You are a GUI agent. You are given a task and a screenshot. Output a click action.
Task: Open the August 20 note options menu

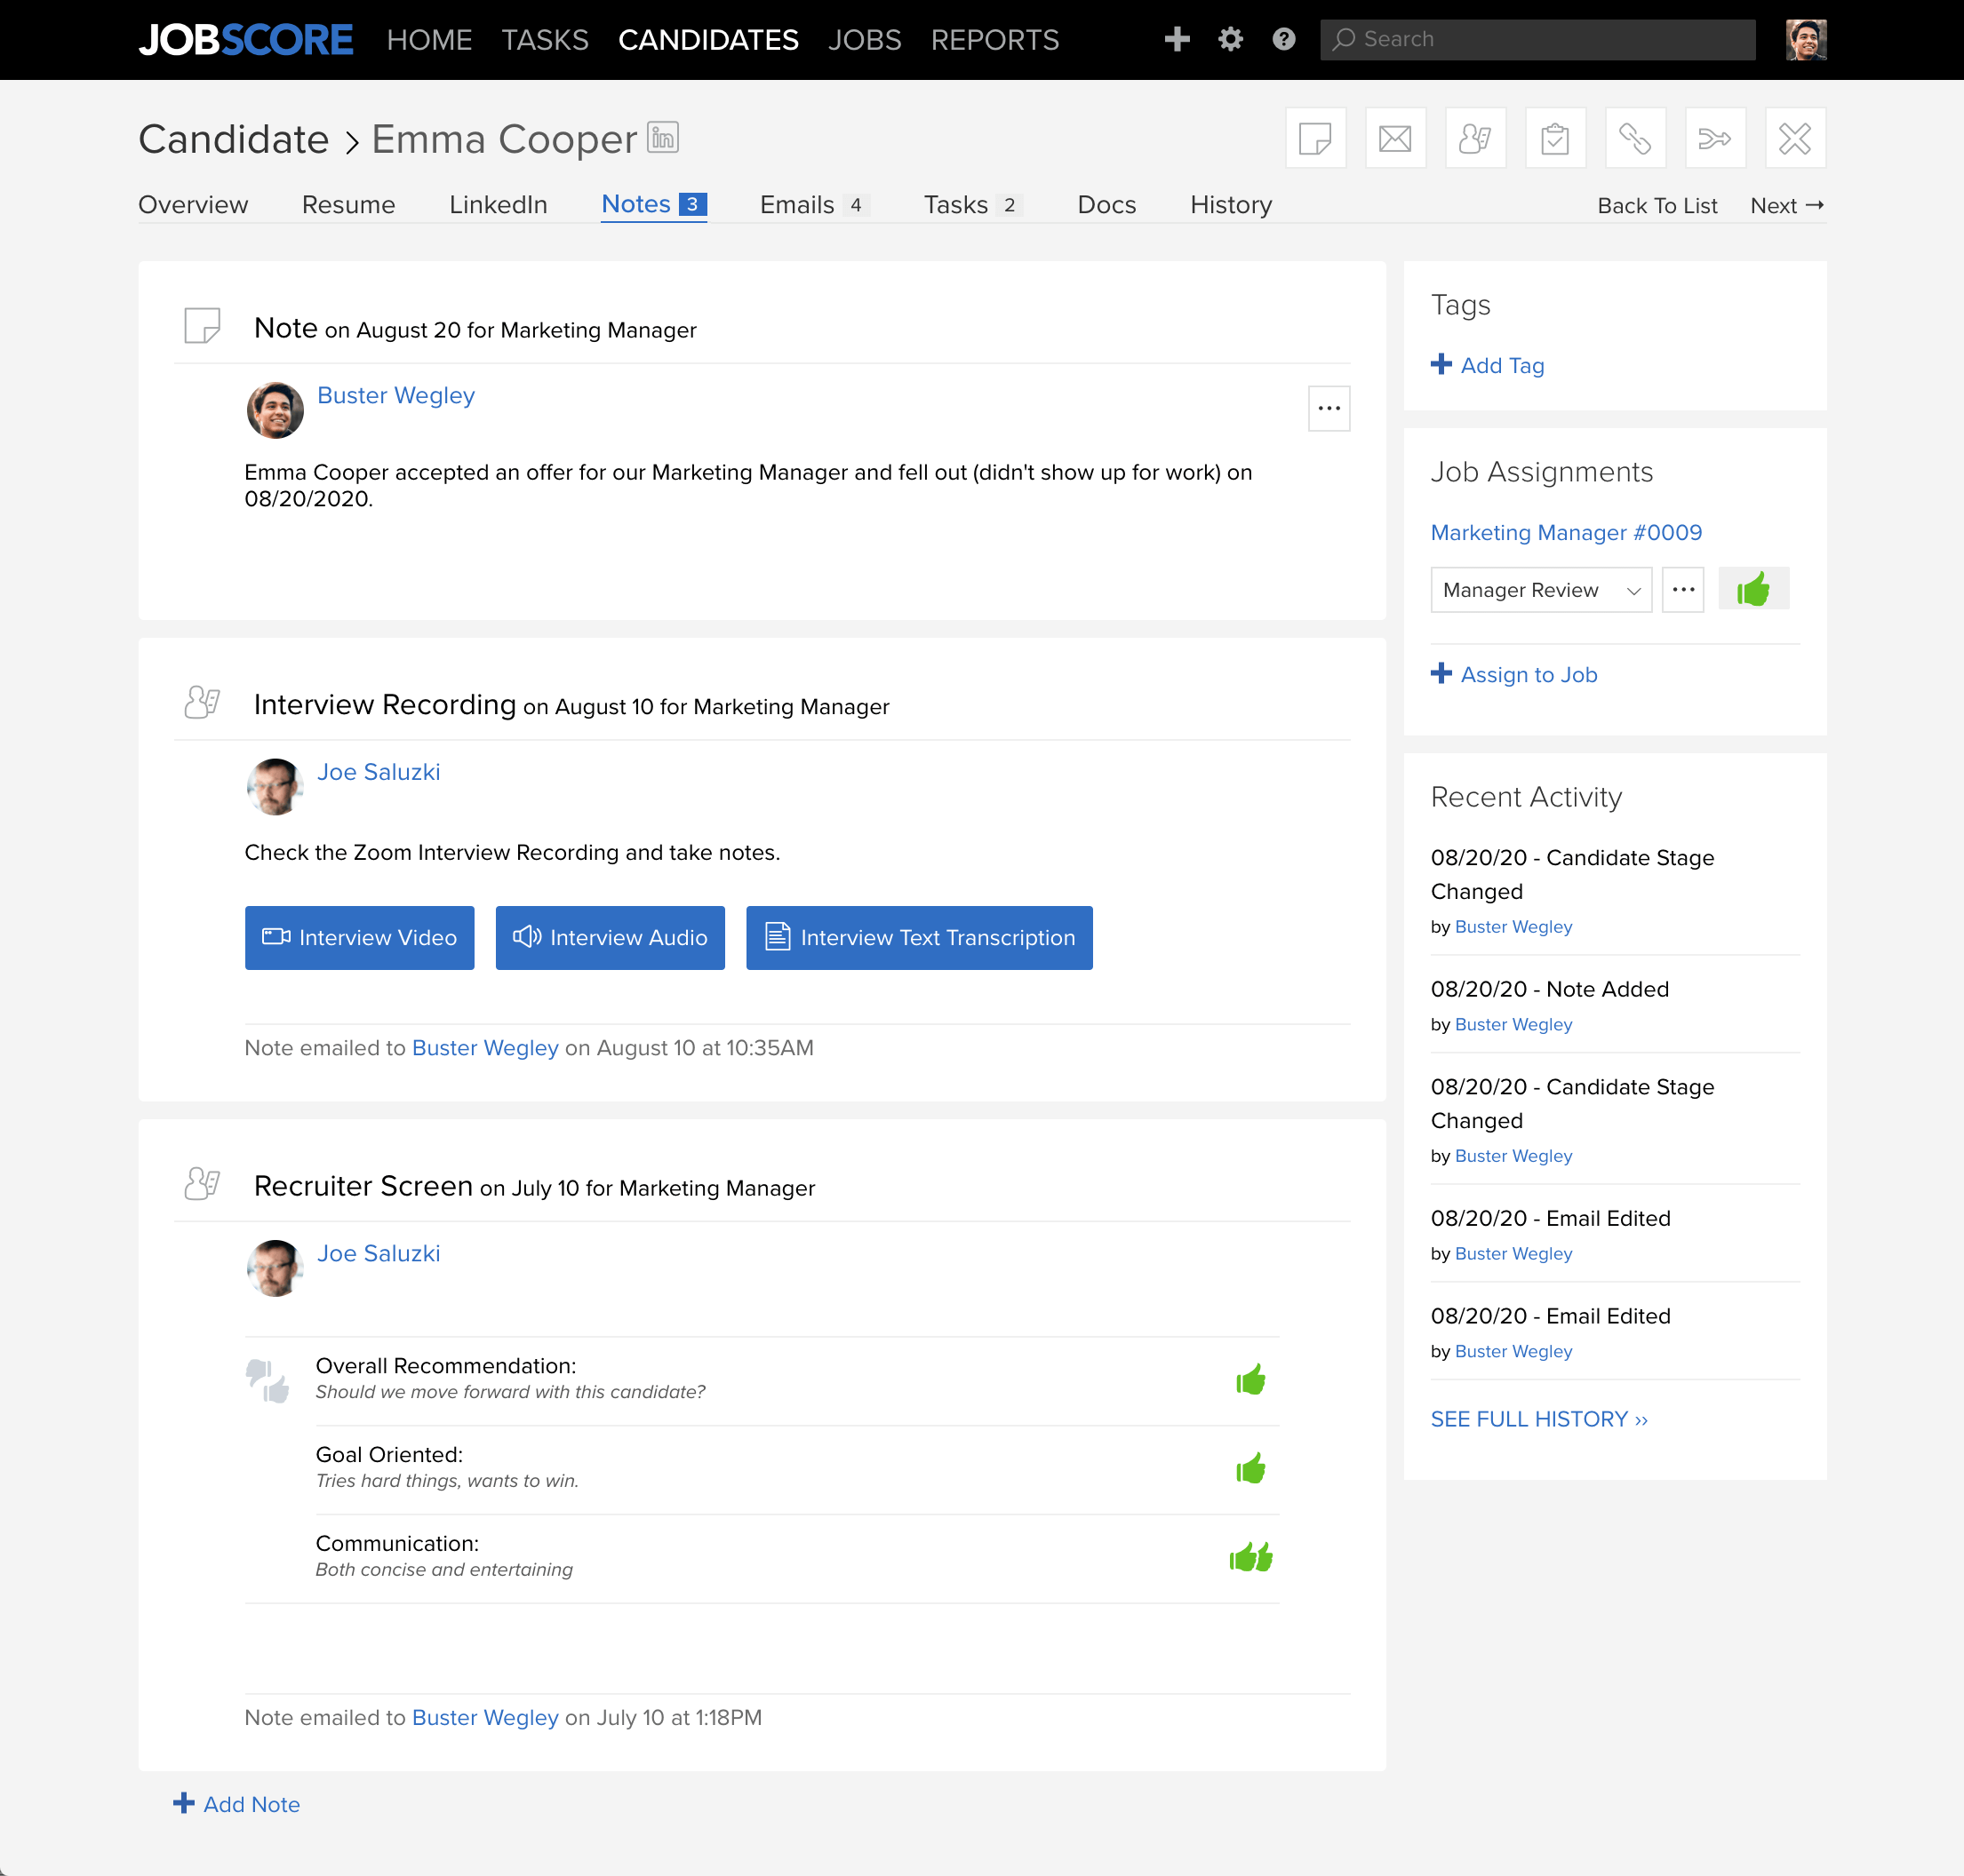(1329, 408)
